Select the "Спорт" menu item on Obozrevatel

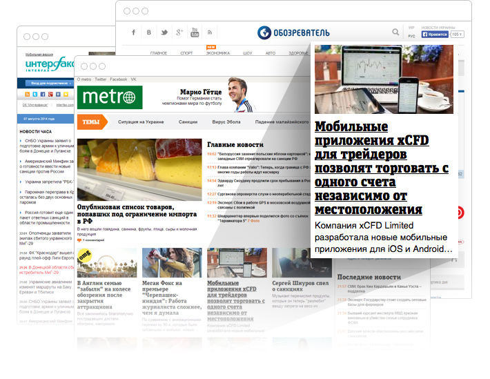[186, 52]
